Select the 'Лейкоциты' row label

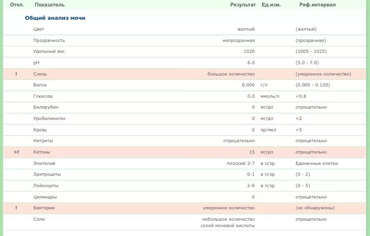pos(46,186)
